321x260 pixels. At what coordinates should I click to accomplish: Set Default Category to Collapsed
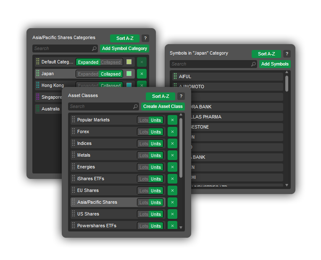point(111,62)
